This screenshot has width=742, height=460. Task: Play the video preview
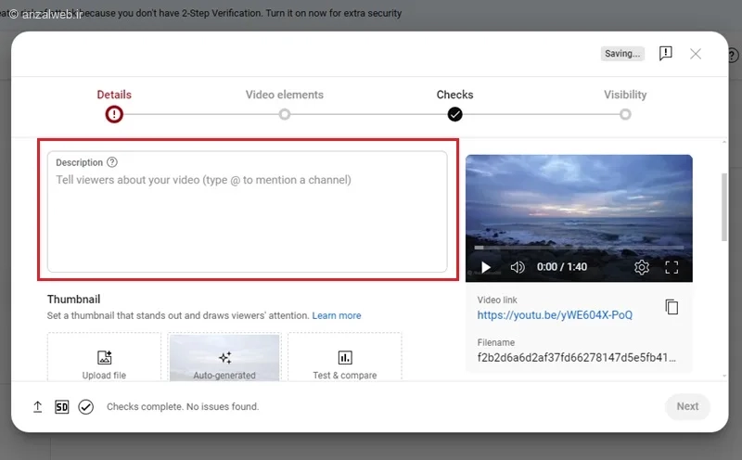[x=485, y=267]
